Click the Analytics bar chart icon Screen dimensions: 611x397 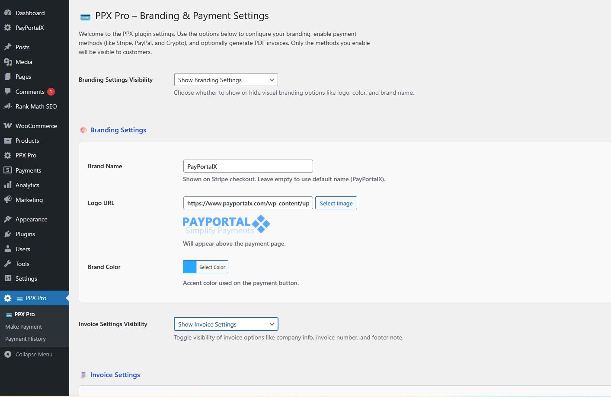coord(8,185)
